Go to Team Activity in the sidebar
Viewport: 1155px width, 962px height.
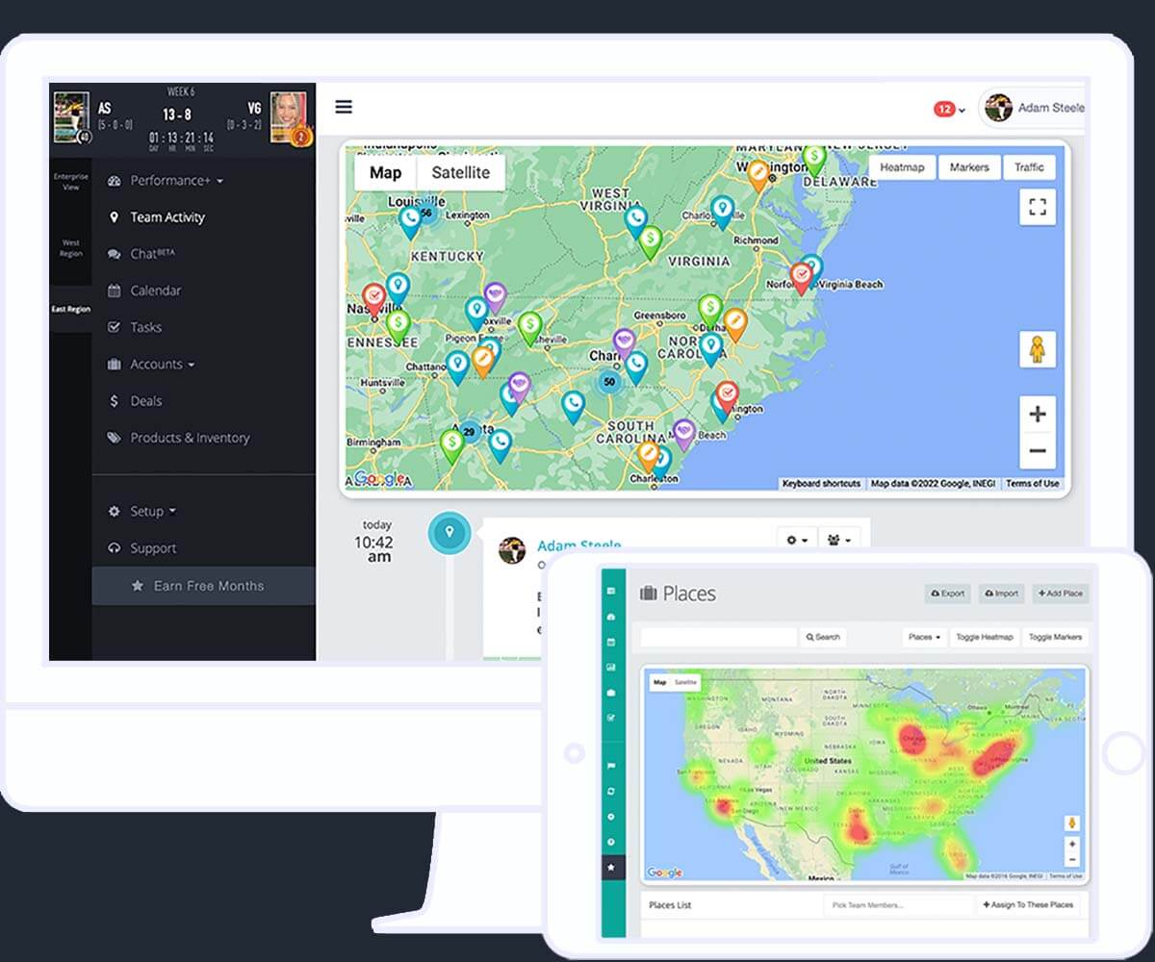158,217
